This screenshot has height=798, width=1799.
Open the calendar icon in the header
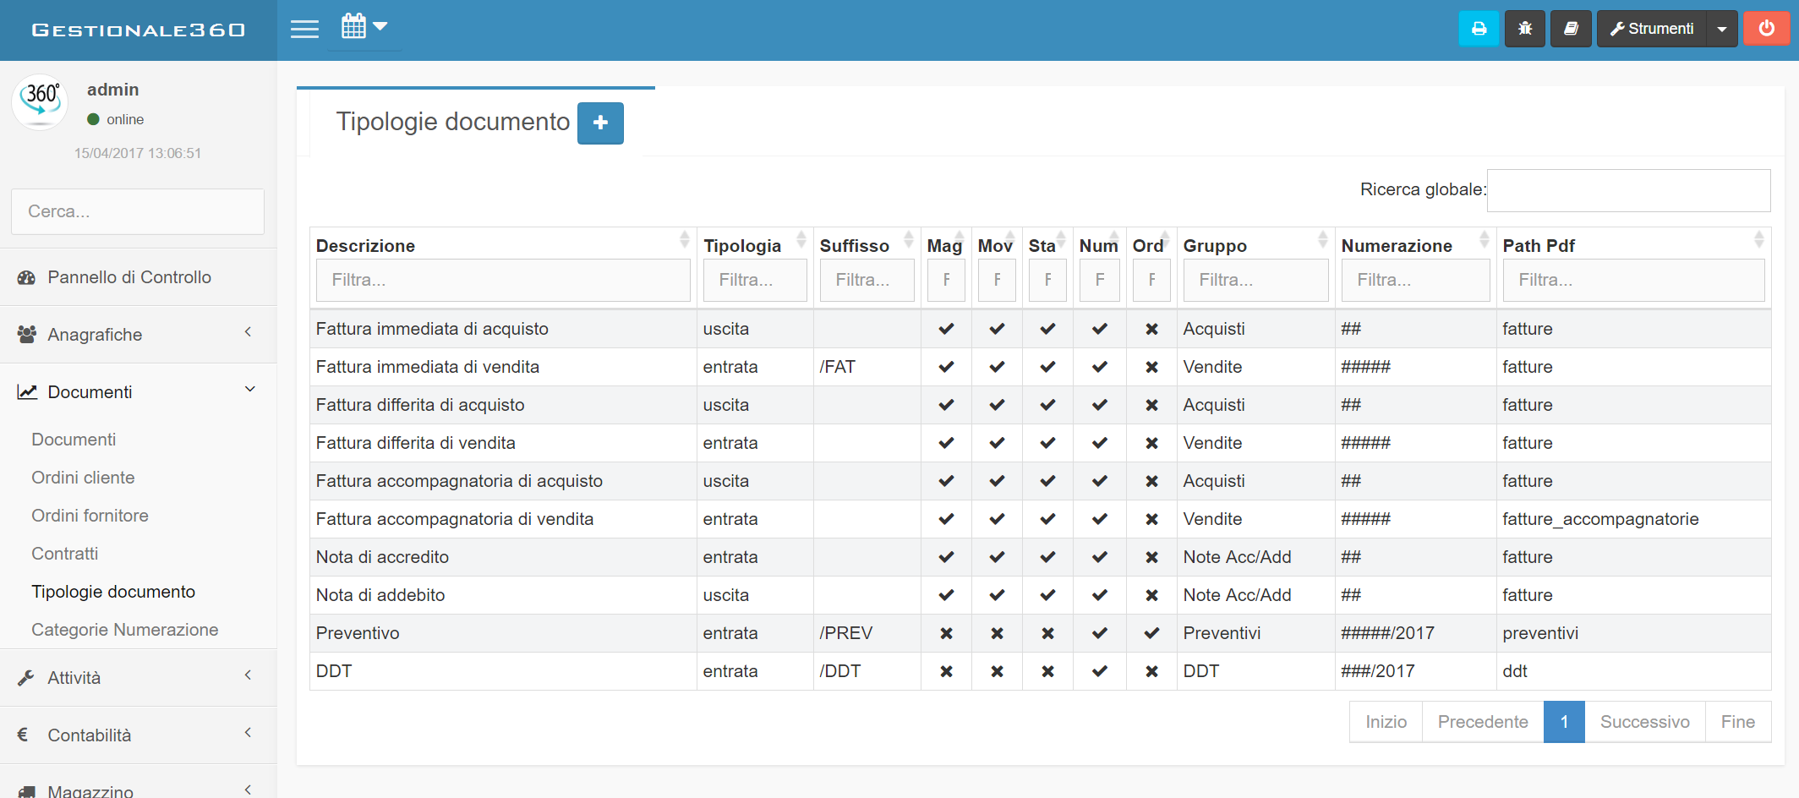click(356, 25)
